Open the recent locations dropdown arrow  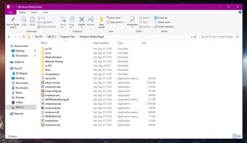pos(19,37)
